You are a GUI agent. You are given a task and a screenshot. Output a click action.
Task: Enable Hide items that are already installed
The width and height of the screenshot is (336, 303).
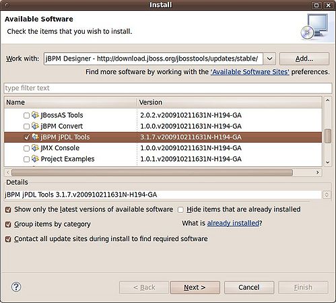pos(180,209)
